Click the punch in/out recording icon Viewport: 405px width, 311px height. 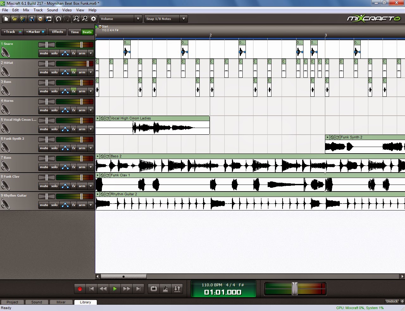click(177, 289)
